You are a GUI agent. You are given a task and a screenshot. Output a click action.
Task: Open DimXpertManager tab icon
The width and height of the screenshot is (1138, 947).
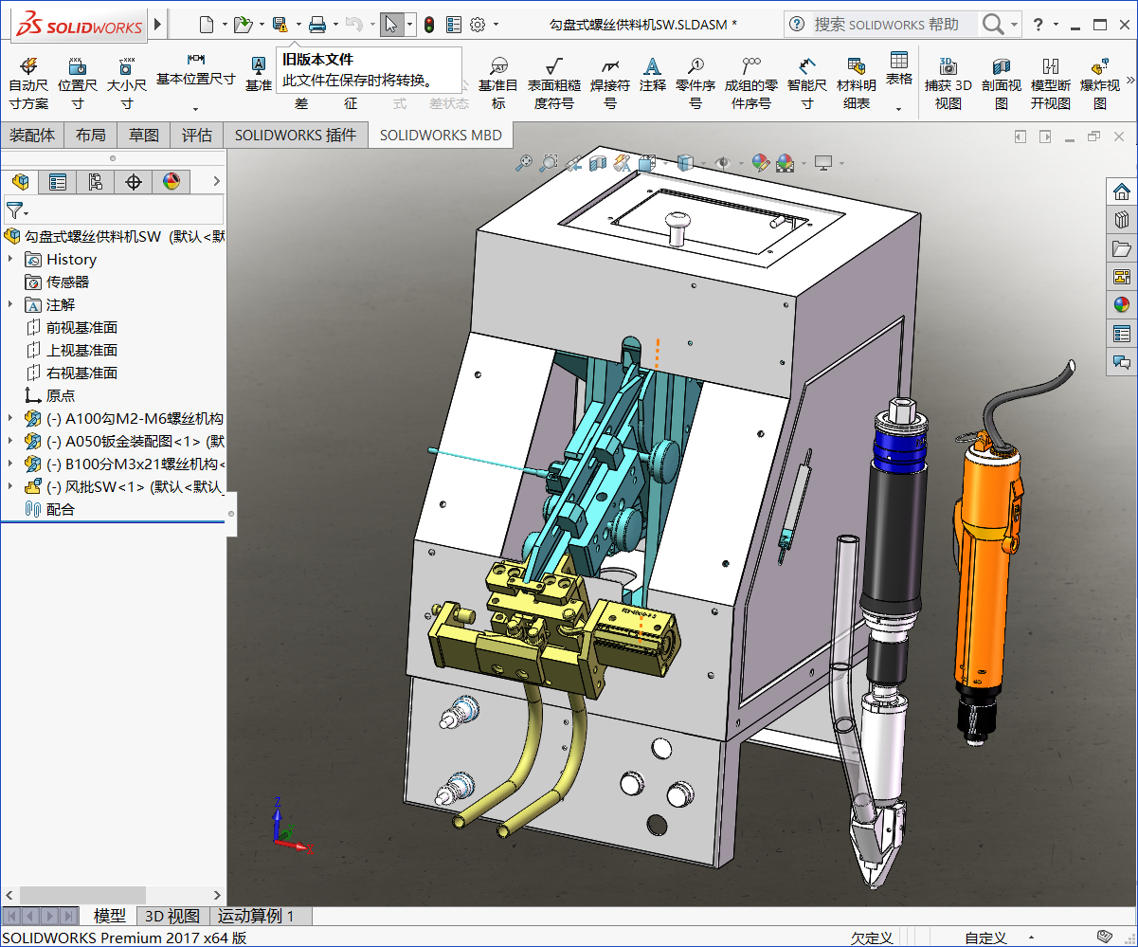(134, 182)
